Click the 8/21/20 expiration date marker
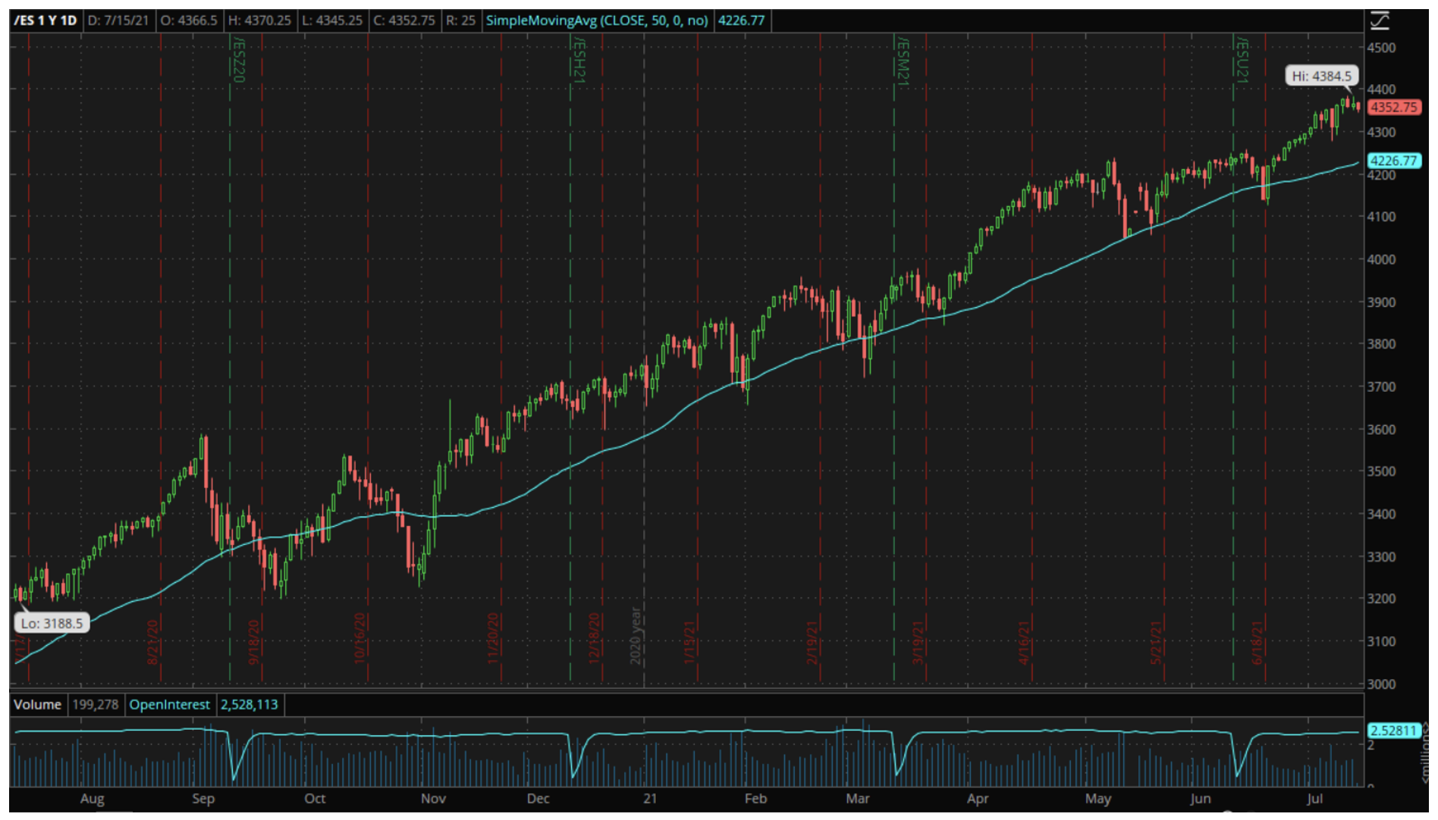 point(152,642)
